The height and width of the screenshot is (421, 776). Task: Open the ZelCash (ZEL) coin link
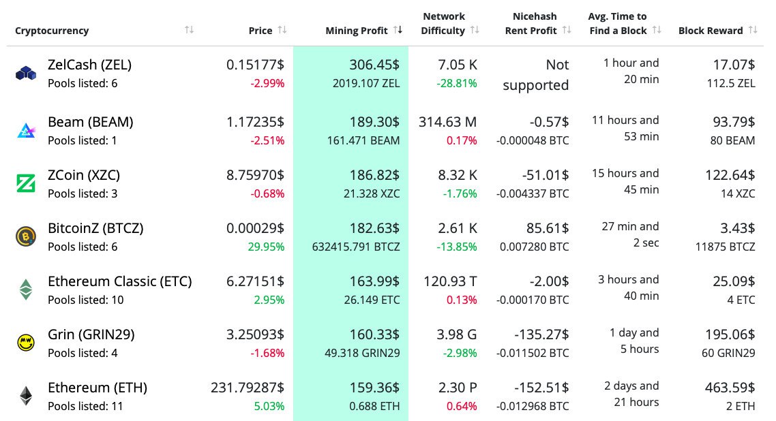89,65
